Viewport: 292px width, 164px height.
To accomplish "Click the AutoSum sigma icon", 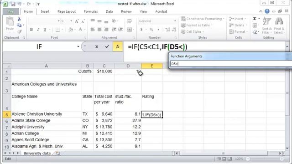I will click(255, 19).
